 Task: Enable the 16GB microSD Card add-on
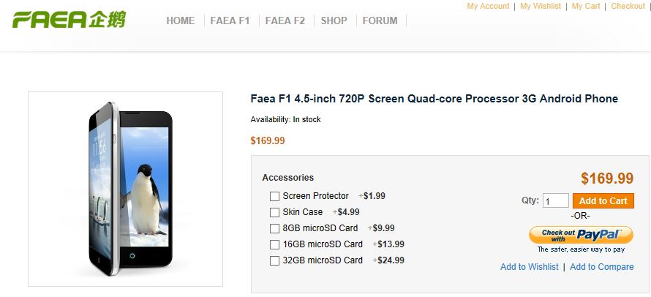coord(275,244)
